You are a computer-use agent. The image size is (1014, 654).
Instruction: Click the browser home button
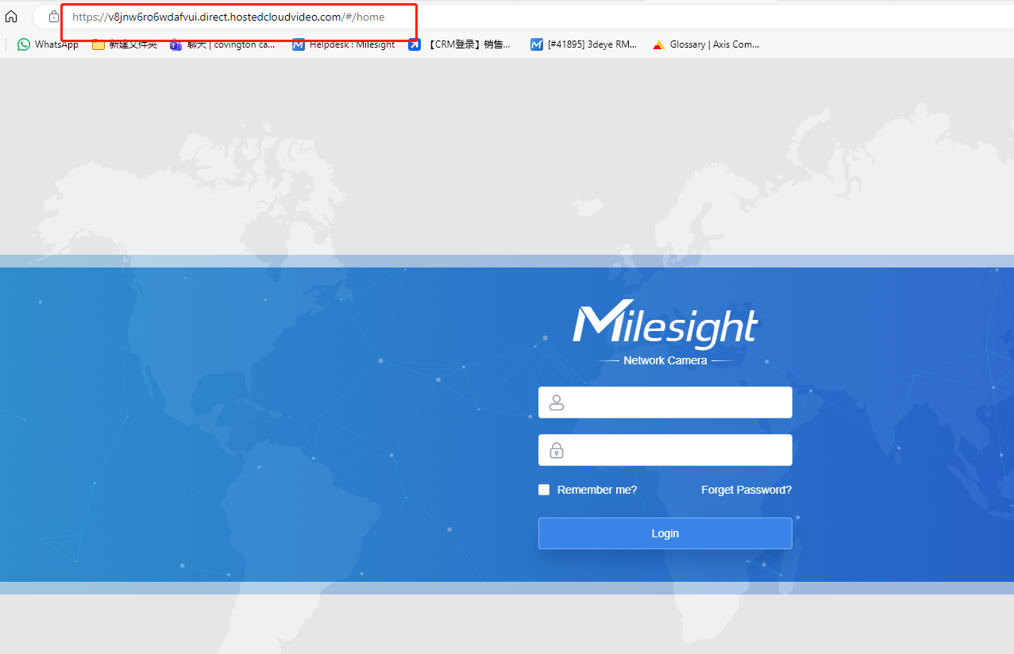(11, 17)
